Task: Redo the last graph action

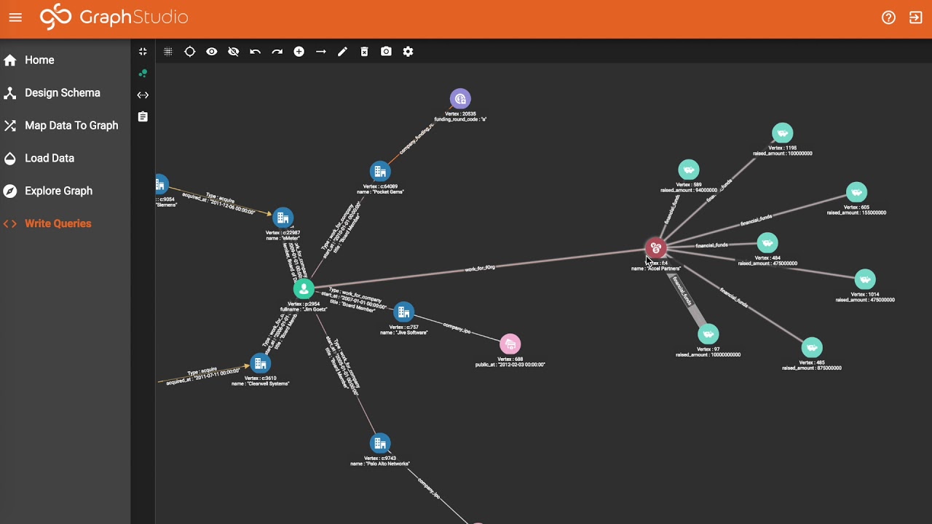Action: (x=277, y=52)
